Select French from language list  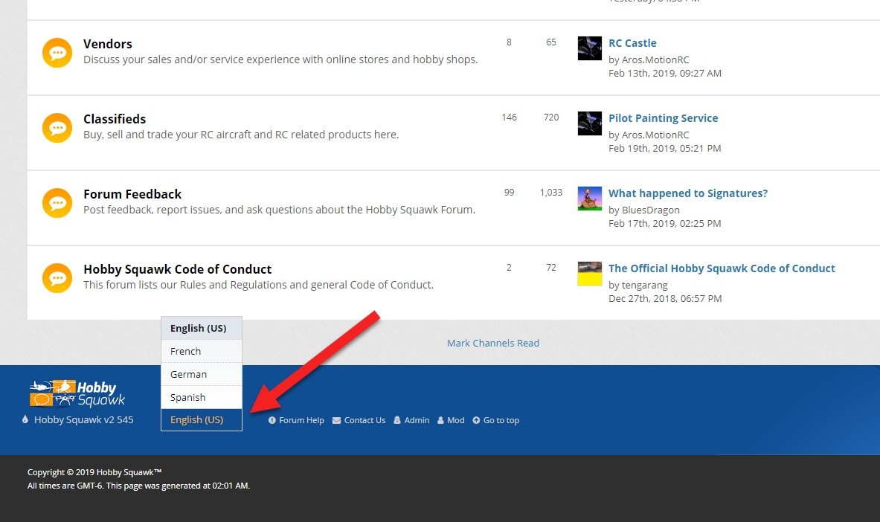[x=202, y=351]
